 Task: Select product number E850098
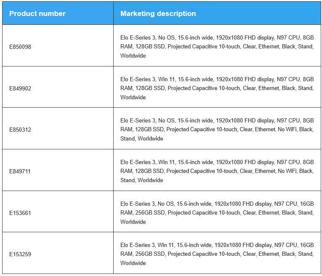pyautogui.click(x=20, y=47)
